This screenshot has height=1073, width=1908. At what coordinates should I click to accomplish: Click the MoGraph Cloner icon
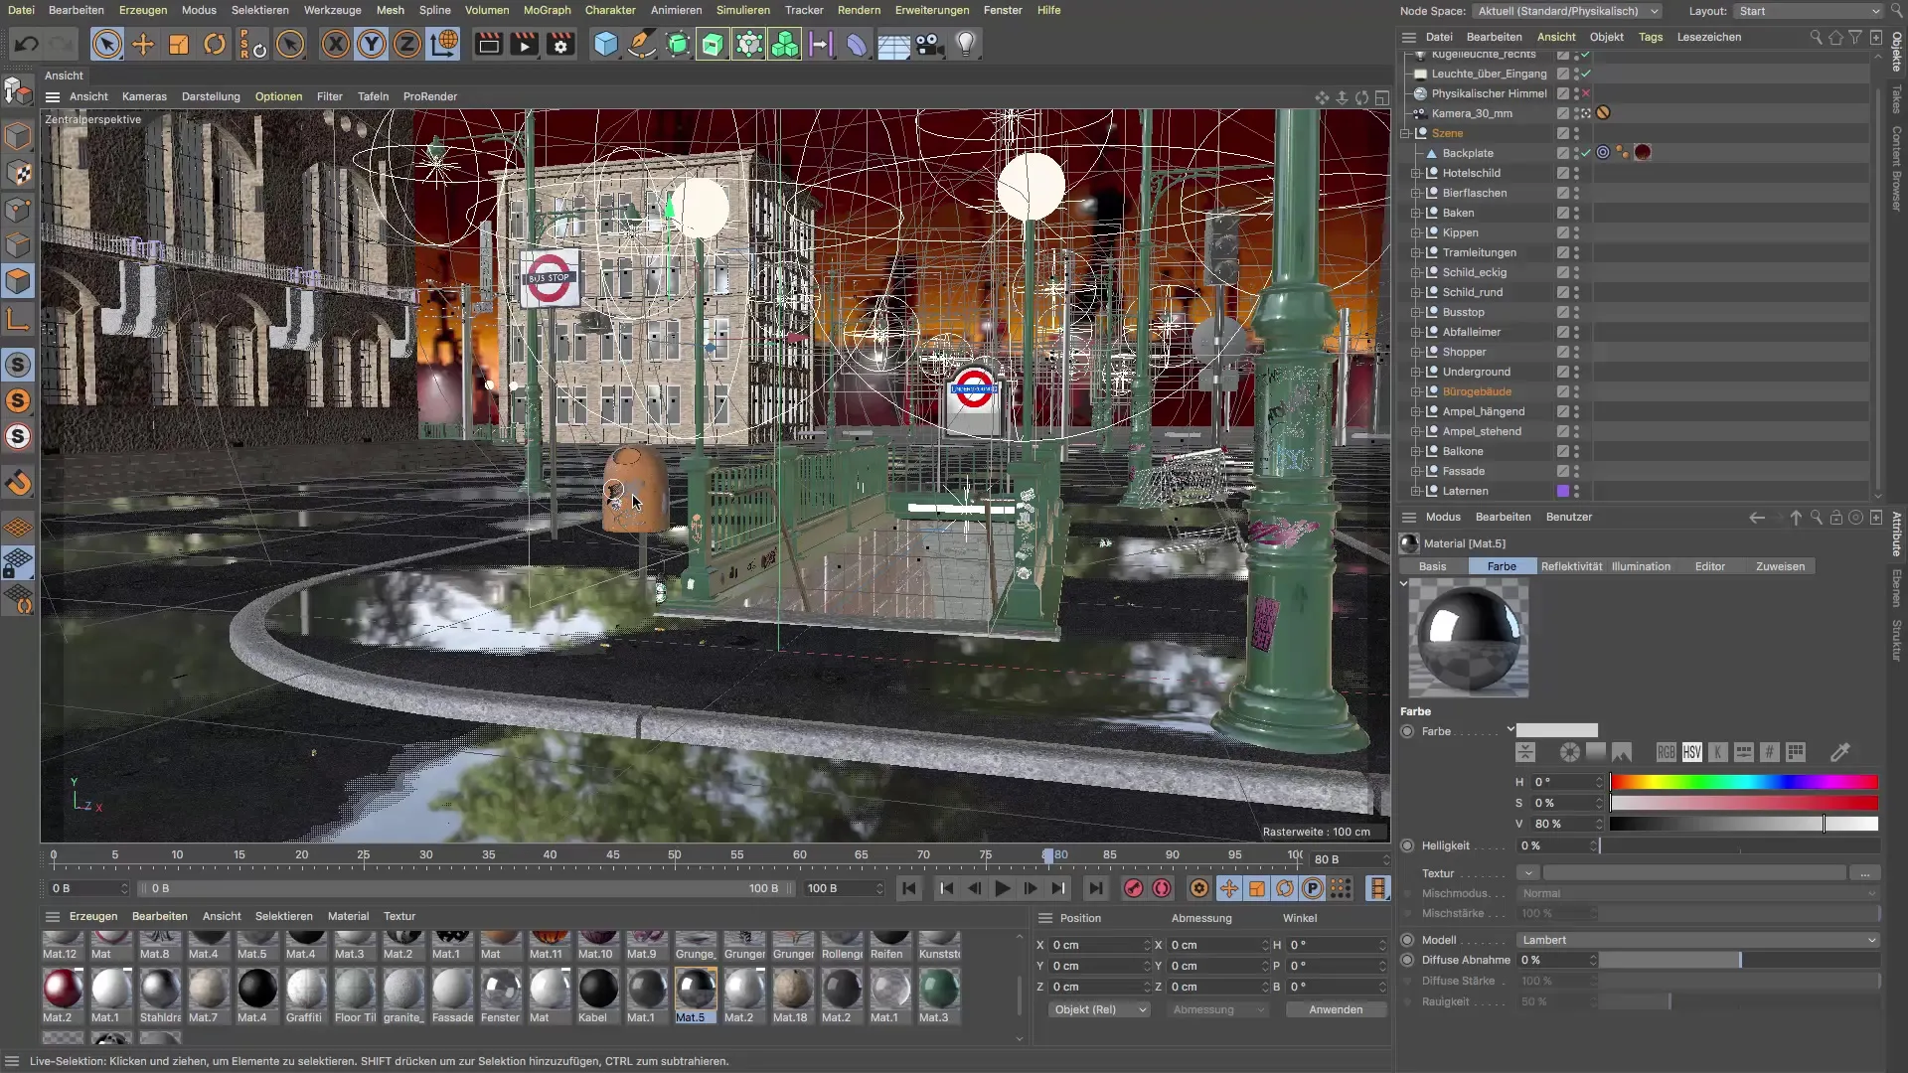coord(784,45)
